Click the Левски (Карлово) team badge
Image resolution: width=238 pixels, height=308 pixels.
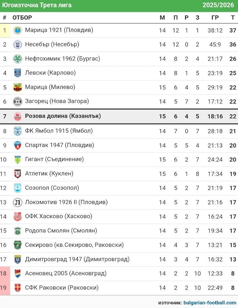click(x=17, y=73)
